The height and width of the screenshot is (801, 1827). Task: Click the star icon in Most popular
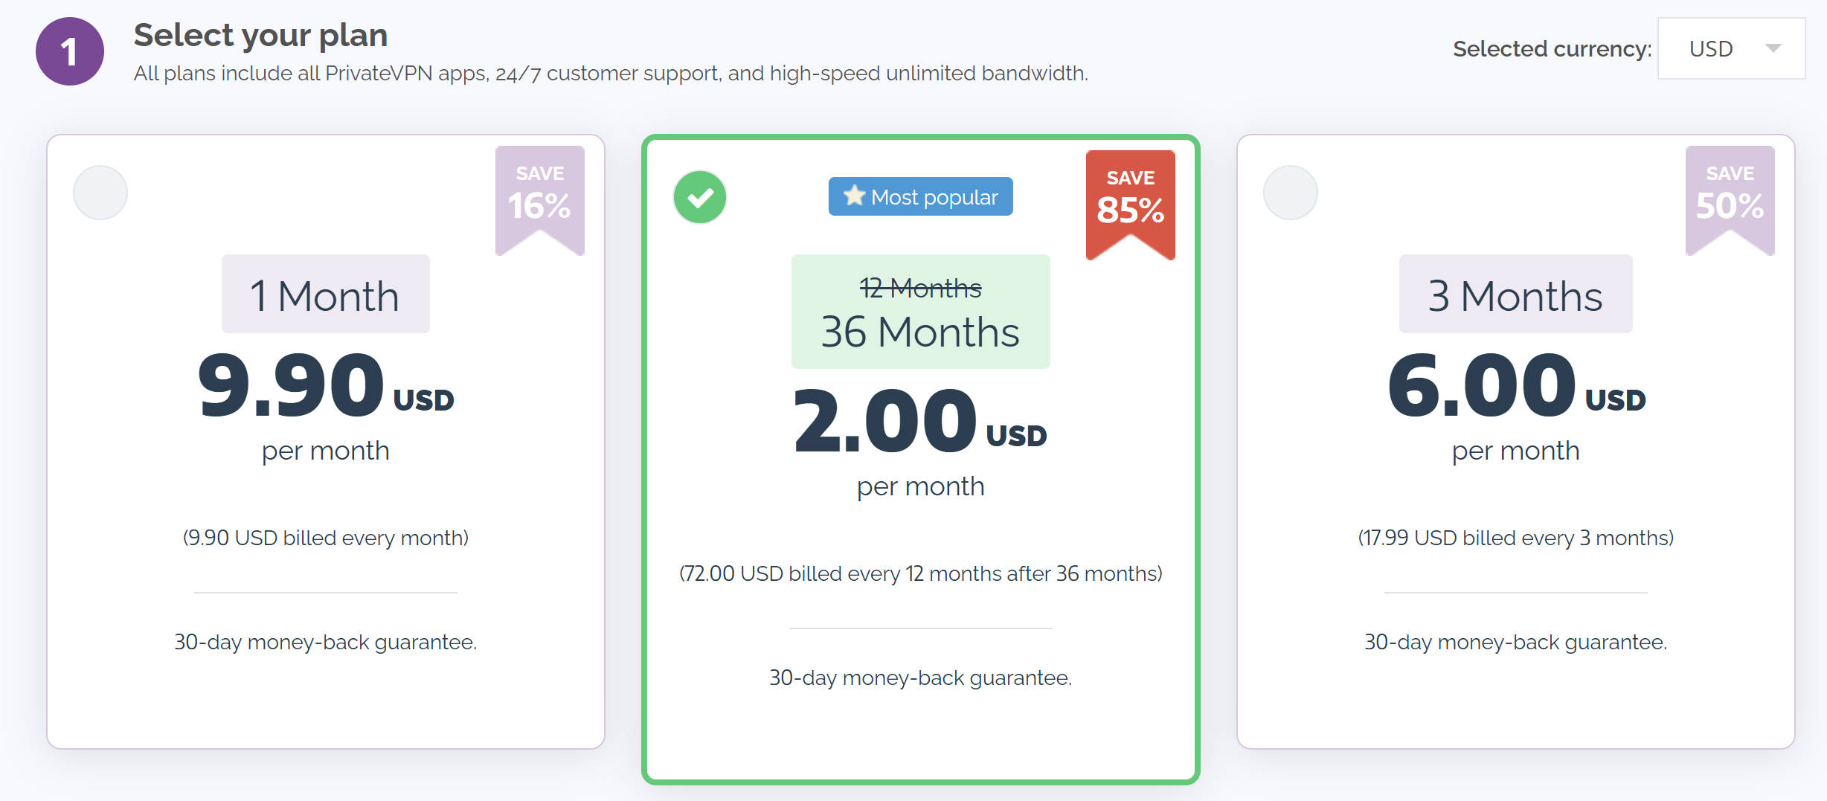(854, 196)
